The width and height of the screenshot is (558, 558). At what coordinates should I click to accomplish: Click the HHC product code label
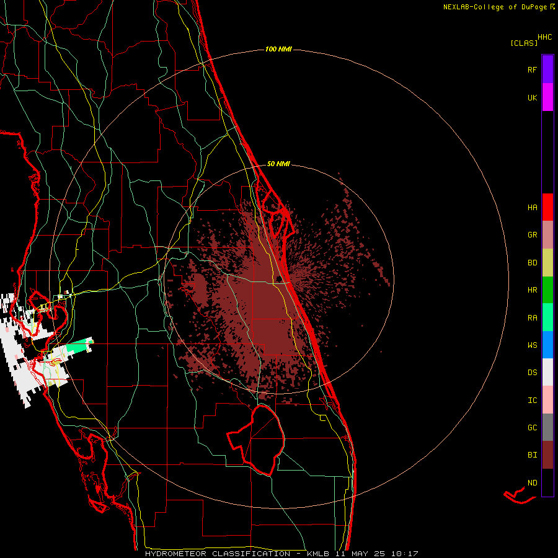click(544, 37)
